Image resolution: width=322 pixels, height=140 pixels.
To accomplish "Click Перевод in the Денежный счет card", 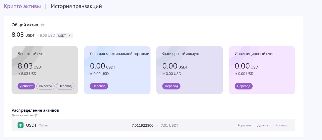I will coord(65,86).
